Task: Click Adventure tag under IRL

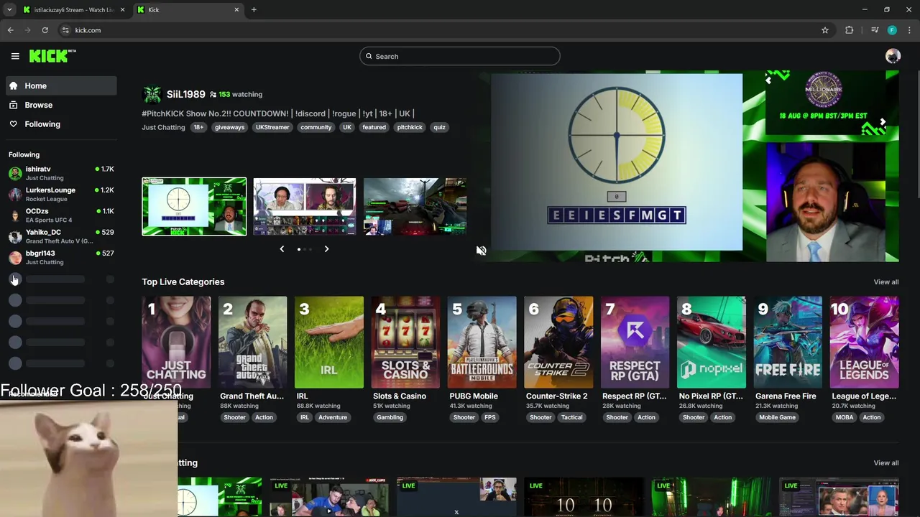Action: point(332,417)
